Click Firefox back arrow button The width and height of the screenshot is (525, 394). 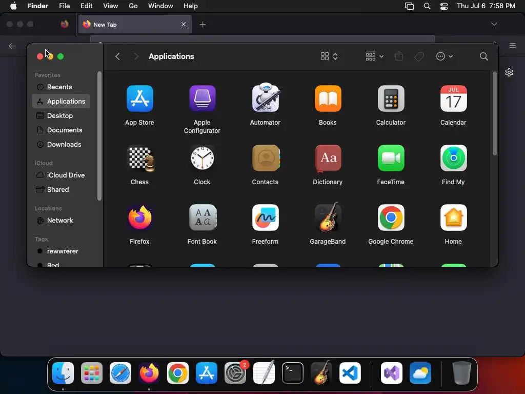click(12, 46)
